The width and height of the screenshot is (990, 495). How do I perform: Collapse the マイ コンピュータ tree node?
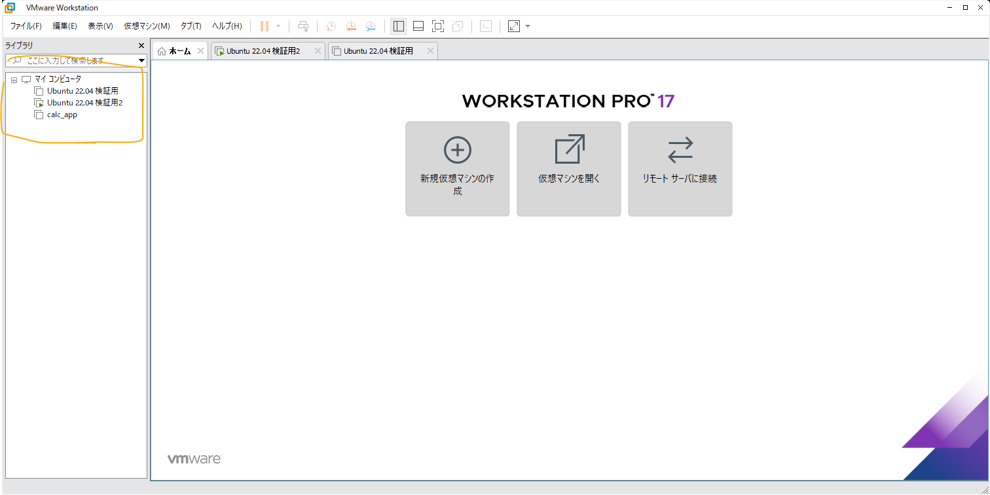(14, 79)
